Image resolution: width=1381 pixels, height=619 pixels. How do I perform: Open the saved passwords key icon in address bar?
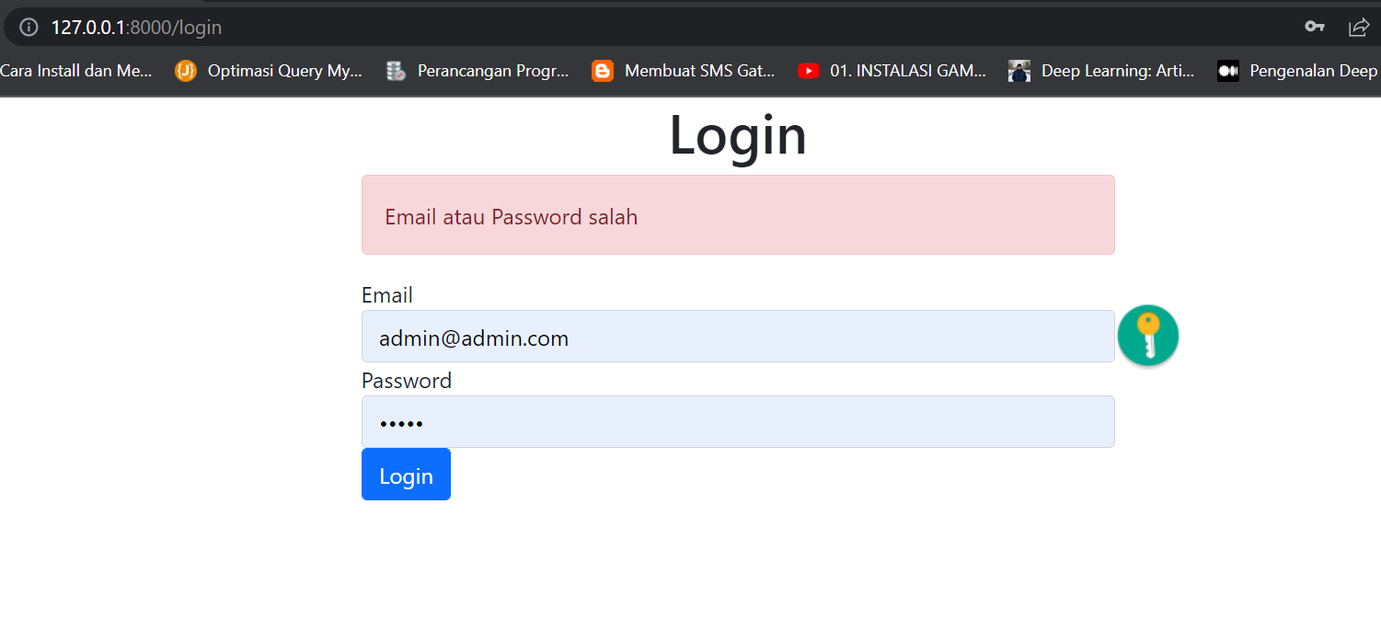click(x=1314, y=27)
